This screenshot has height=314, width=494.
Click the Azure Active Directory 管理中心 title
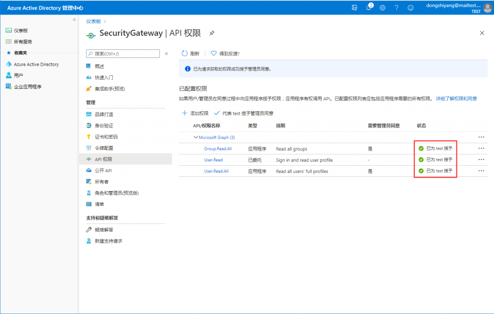pyautogui.click(x=45, y=8)
